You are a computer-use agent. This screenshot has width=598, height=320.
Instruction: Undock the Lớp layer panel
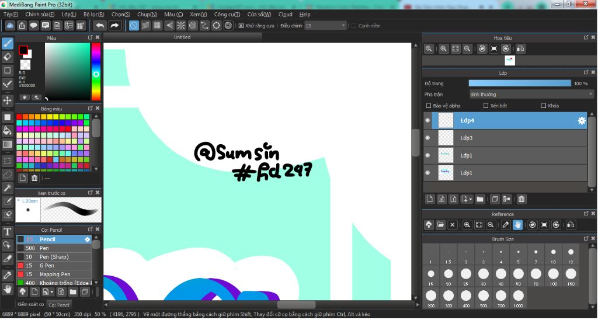coord(586,72)
